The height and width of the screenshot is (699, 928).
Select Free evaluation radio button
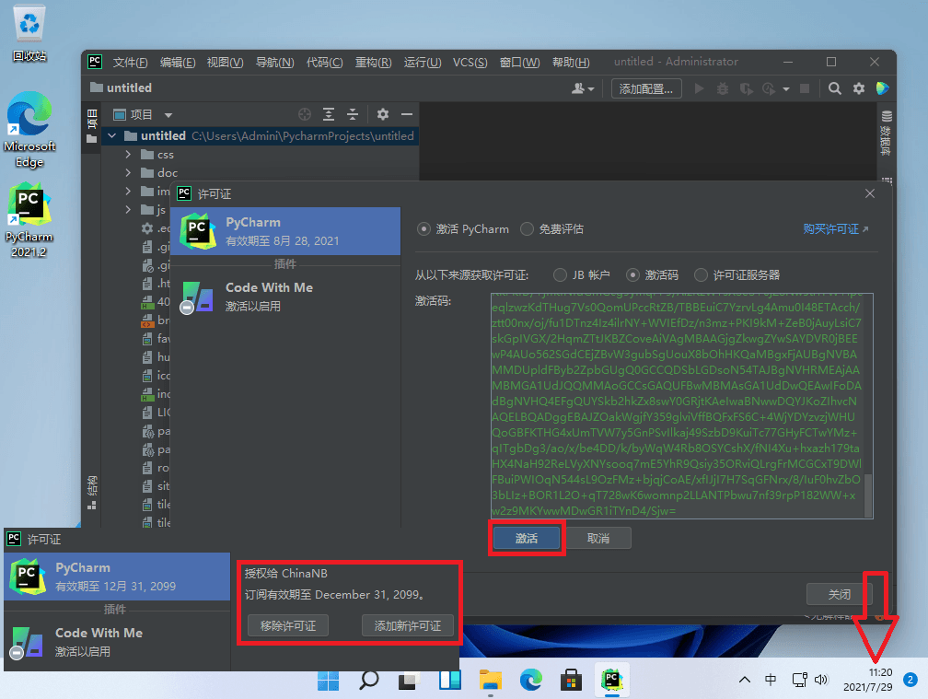tap(527, 229)
